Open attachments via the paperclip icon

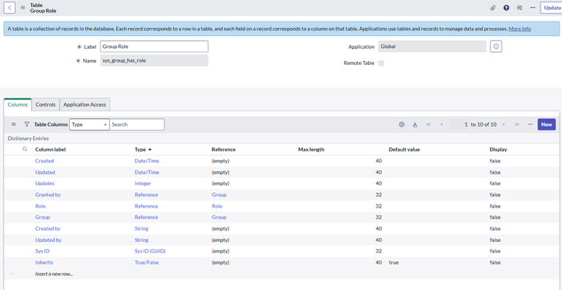493,7
